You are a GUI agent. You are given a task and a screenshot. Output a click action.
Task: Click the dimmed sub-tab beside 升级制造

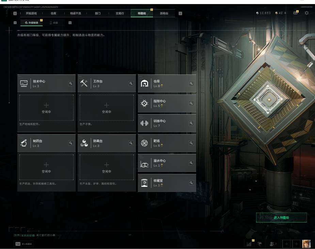pyautogui.click(x=54, y=23)
